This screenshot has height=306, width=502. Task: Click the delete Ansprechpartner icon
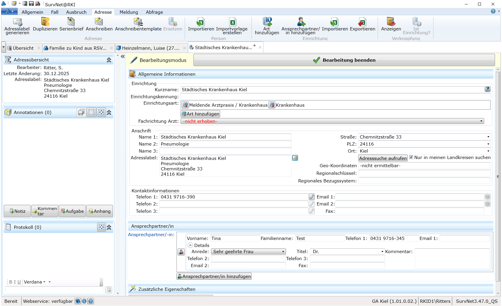tap(181, 252)
